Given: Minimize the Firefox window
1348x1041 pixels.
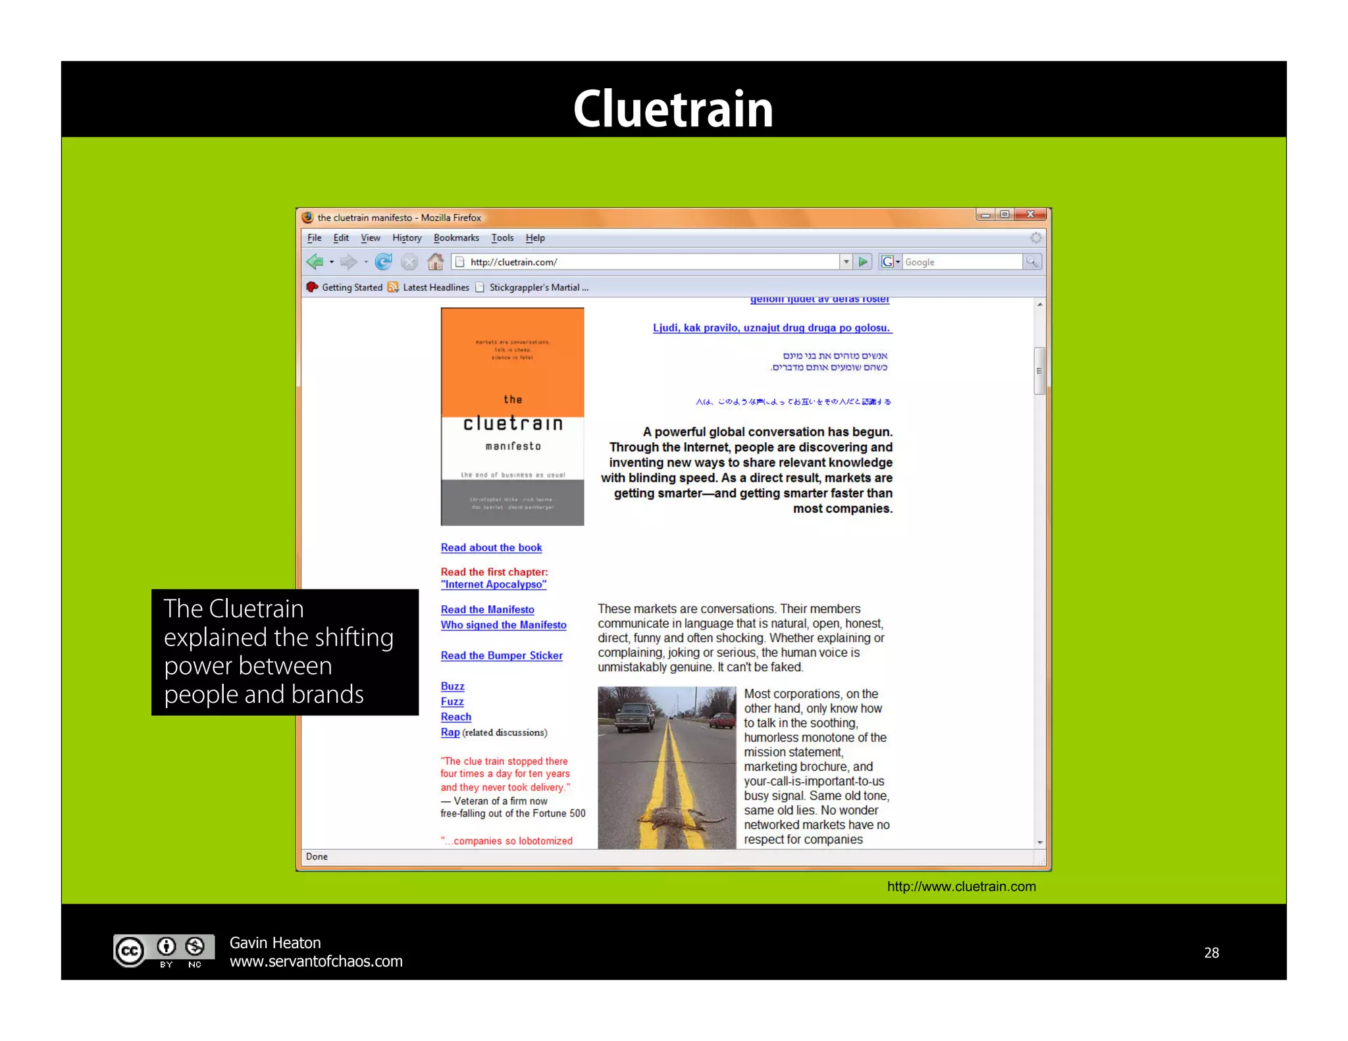Looking at the screenshot, I should coord(985,215).
